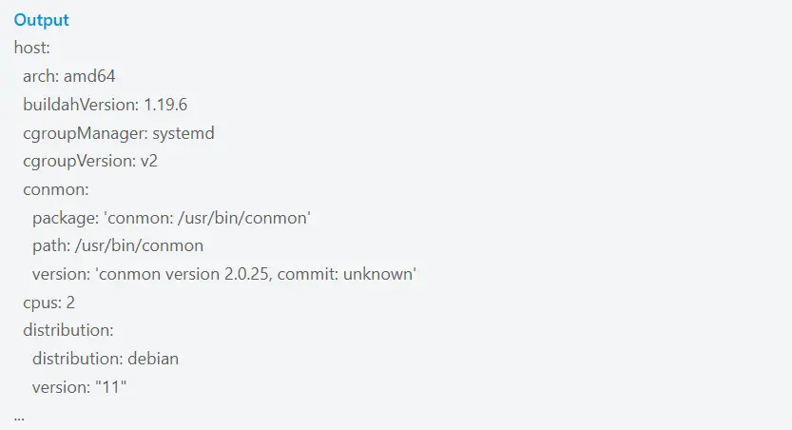The image size is (792, 430).
Task: Click the blue Output heading
Action: coord(42,20)
